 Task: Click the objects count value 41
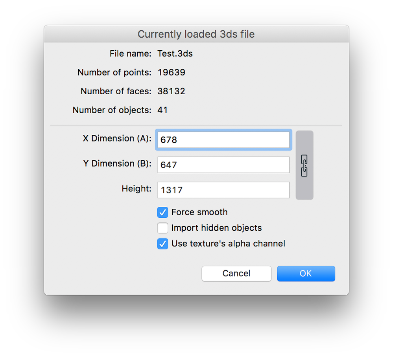tap(163, 110)
